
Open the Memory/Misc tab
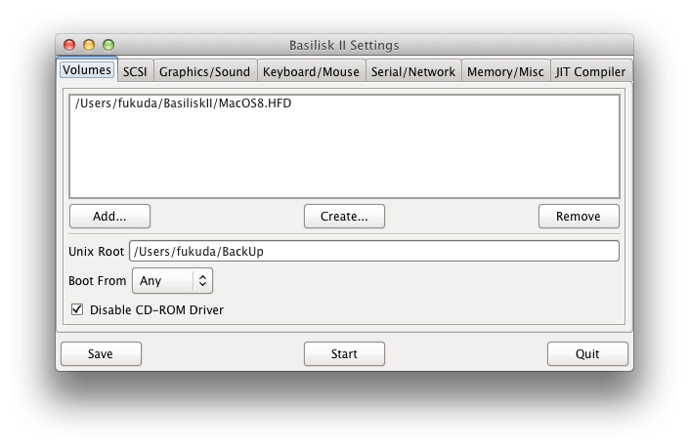click(505, 71)
